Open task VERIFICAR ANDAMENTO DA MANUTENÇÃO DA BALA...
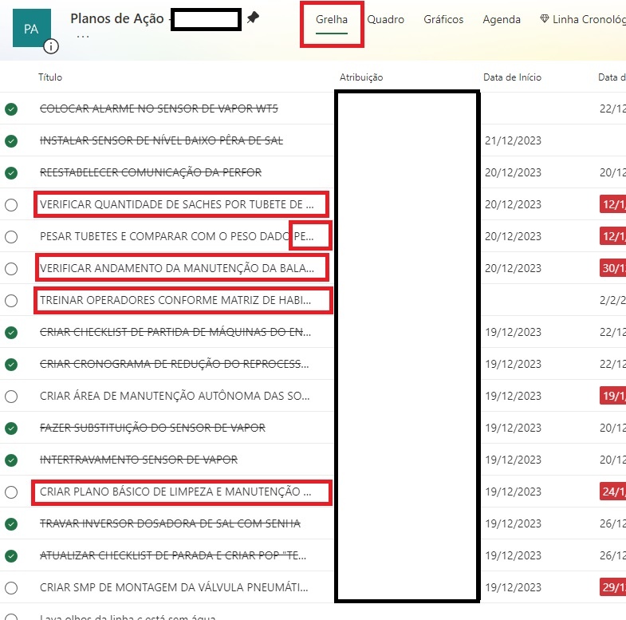626x620 pixels. [x=176, y=268]
